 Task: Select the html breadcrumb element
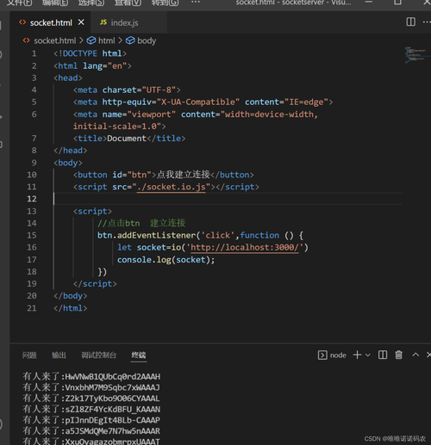pos(107,40)
